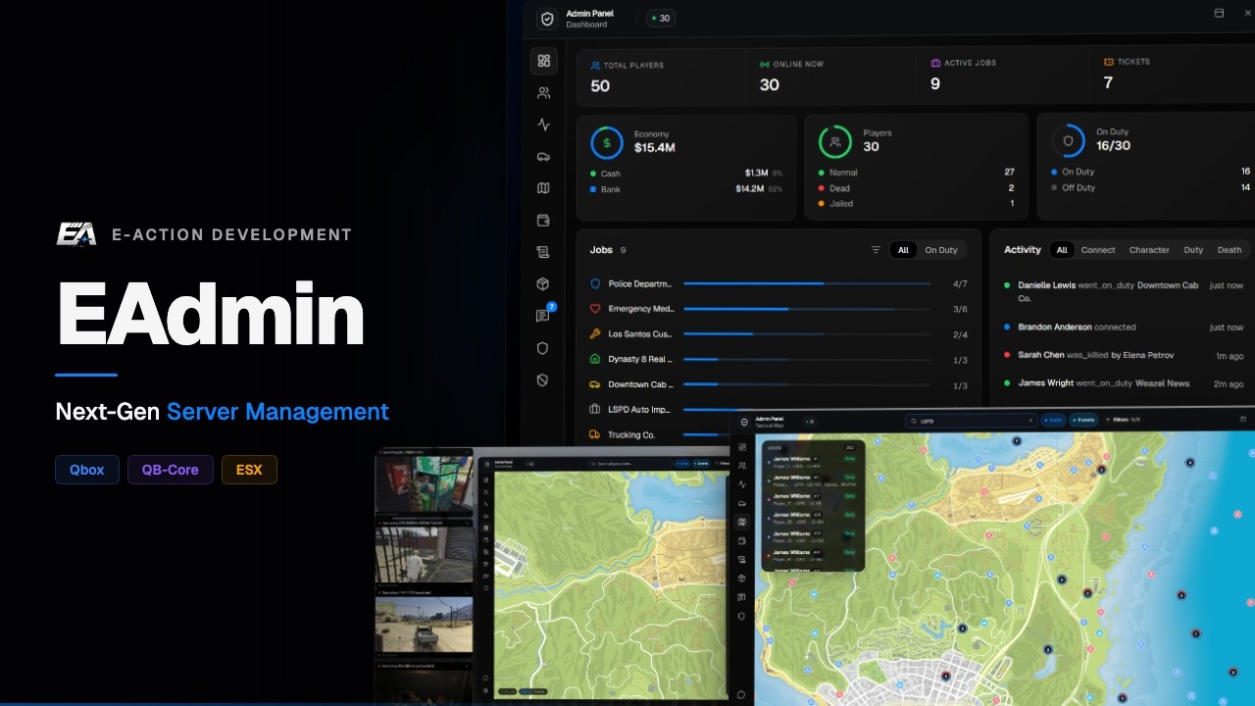Image resolution: width=1255 pixels, height=706 pixels.
Task: Open the Dashboard grid icon in dashboard sidebar
Action: tap(544, 61)
